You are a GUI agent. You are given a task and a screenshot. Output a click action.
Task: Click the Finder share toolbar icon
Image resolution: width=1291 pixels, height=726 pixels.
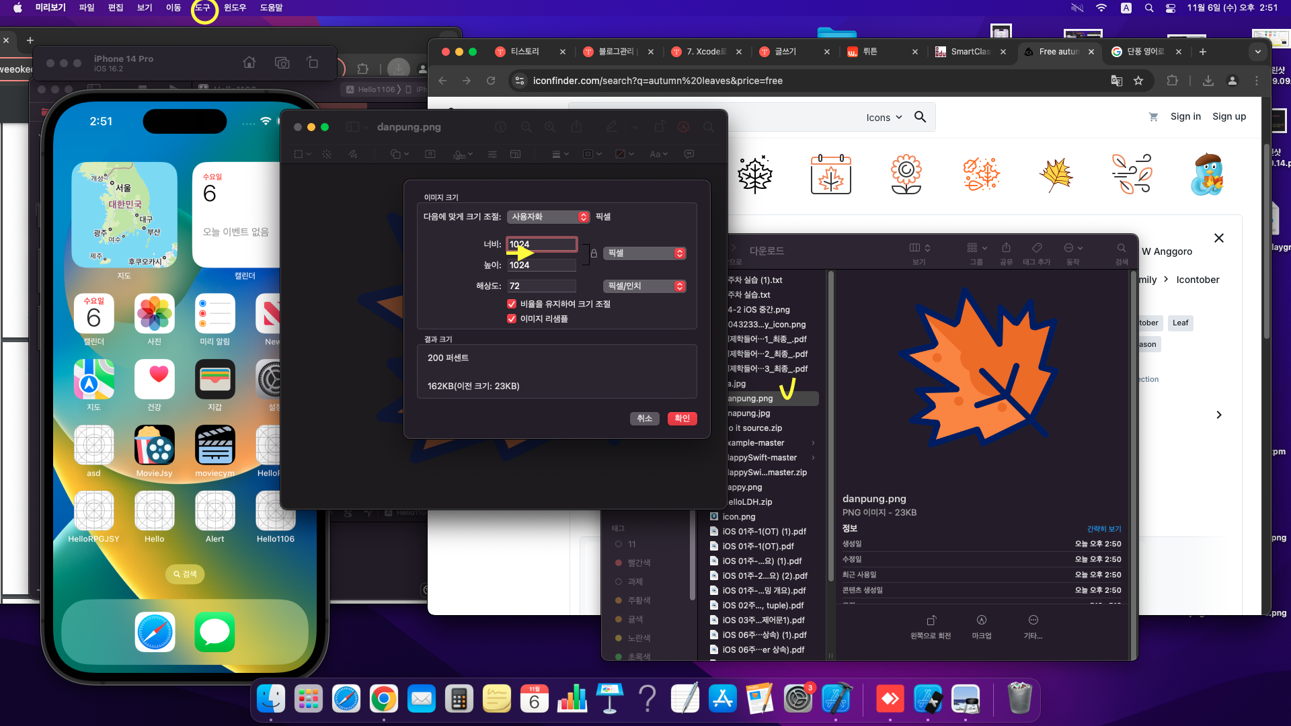(x=1006, y=248)
